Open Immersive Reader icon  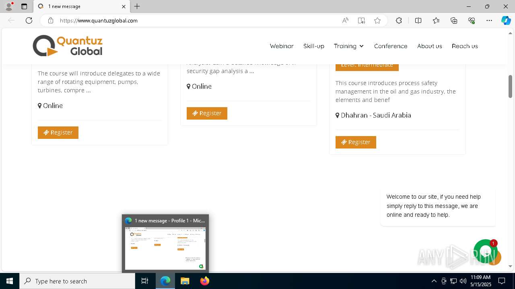pyautogui.click(x=361, y=20)
